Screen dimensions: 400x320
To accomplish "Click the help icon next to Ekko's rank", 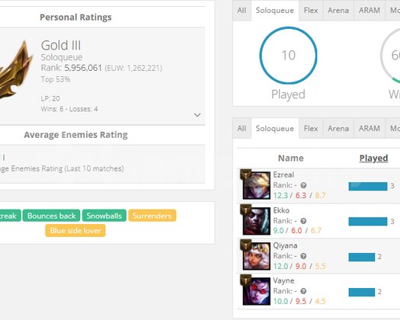I will click(x=303, y=221).
